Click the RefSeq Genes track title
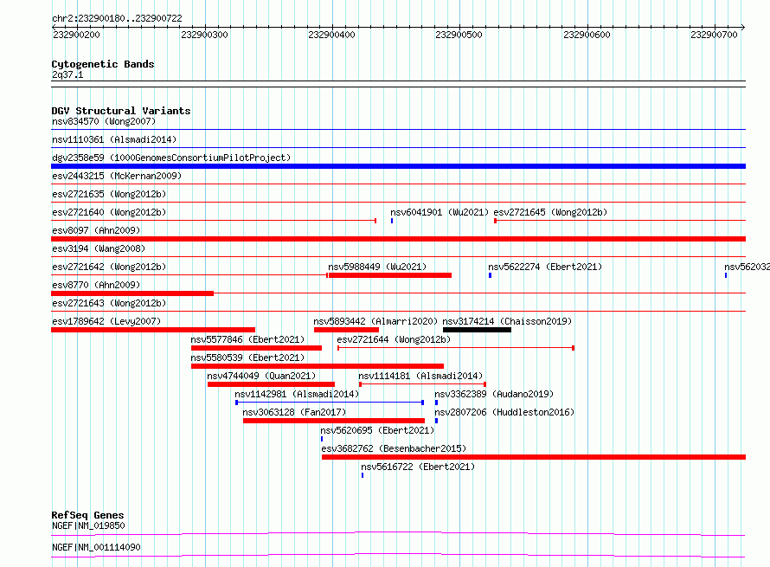The image size is (770, 567). (x=88, y=515)
